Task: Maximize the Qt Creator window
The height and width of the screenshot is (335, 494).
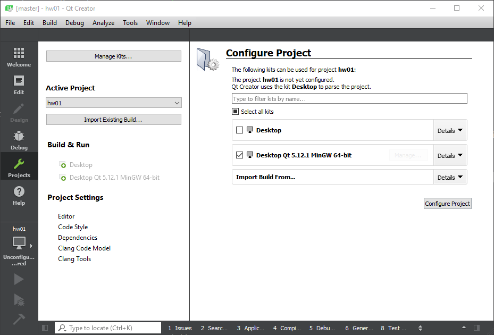Action: (457, 8)
